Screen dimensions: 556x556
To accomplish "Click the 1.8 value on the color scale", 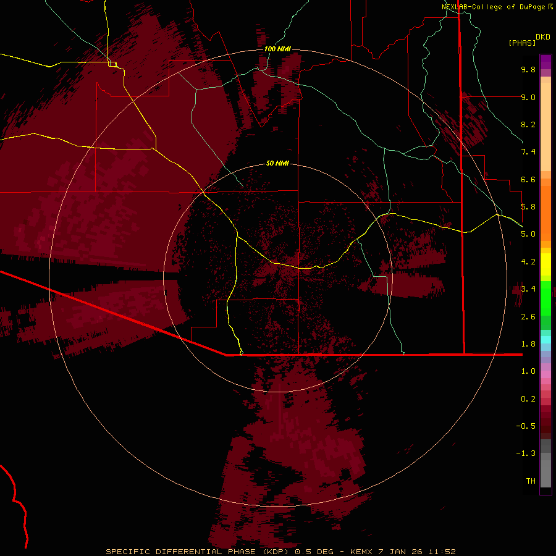I will [528, 344].
